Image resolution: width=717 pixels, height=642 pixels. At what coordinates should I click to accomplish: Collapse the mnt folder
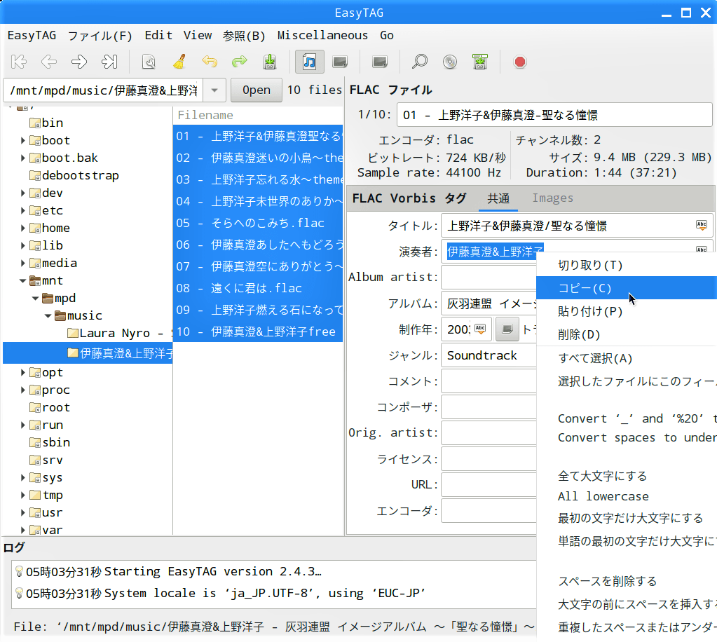tap(22, 281)
